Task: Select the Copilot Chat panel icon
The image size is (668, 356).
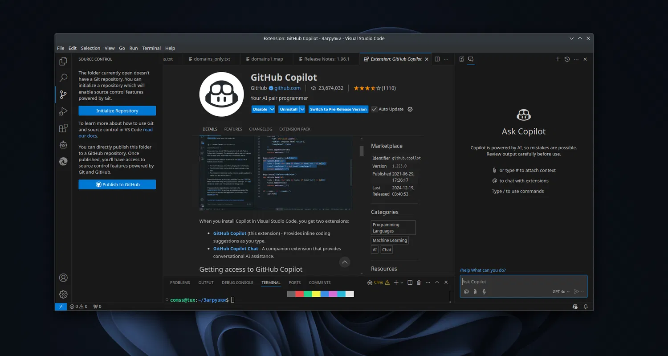Action: (471, 59)
